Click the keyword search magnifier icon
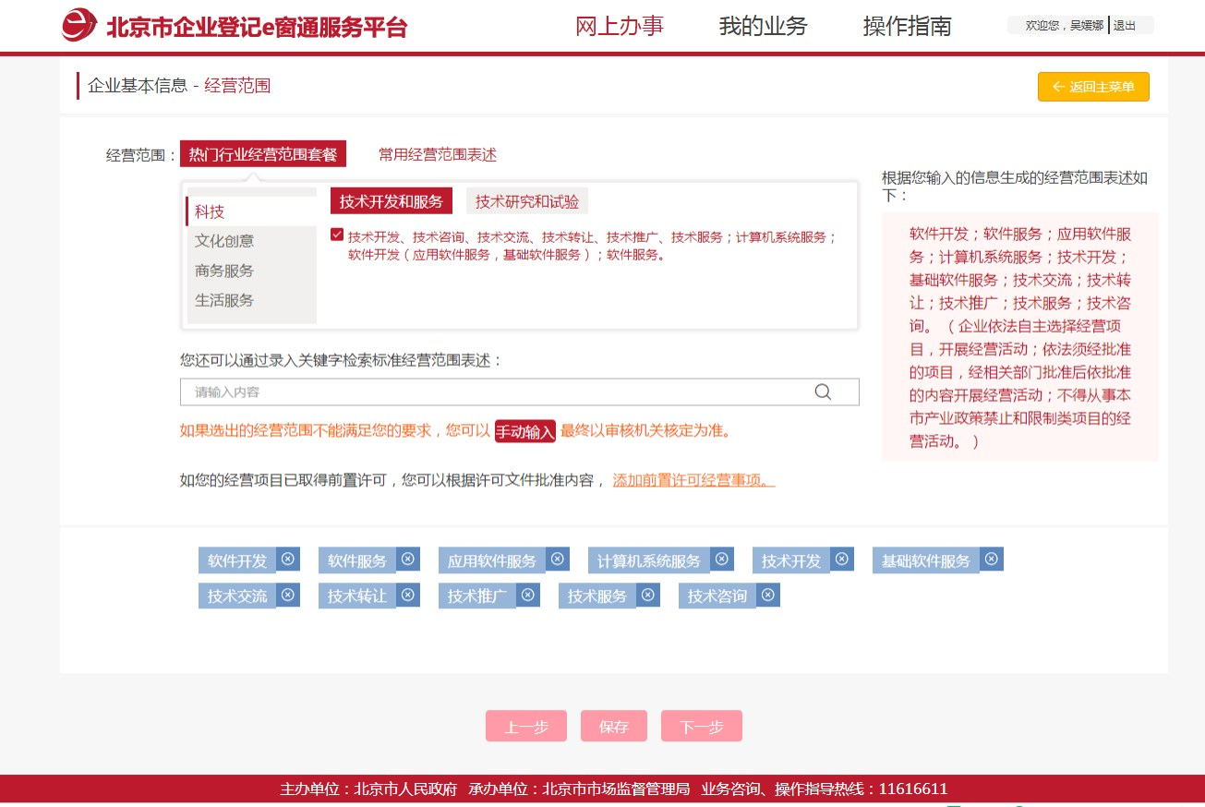The height and width of the screenshot is (807, 1205). 823,392
